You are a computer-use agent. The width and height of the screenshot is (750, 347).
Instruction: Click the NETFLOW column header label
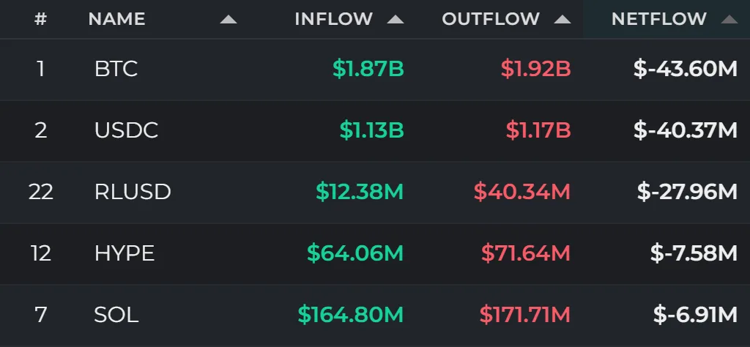click(658, 19)
